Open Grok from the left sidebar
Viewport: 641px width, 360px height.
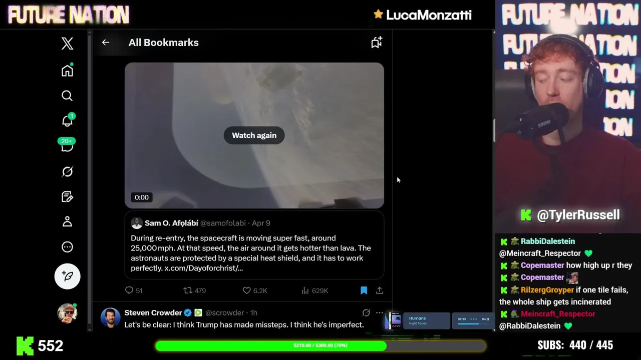click(x=67, y=171)
